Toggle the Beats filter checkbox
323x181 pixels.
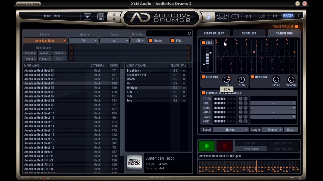tap(150, 40)
